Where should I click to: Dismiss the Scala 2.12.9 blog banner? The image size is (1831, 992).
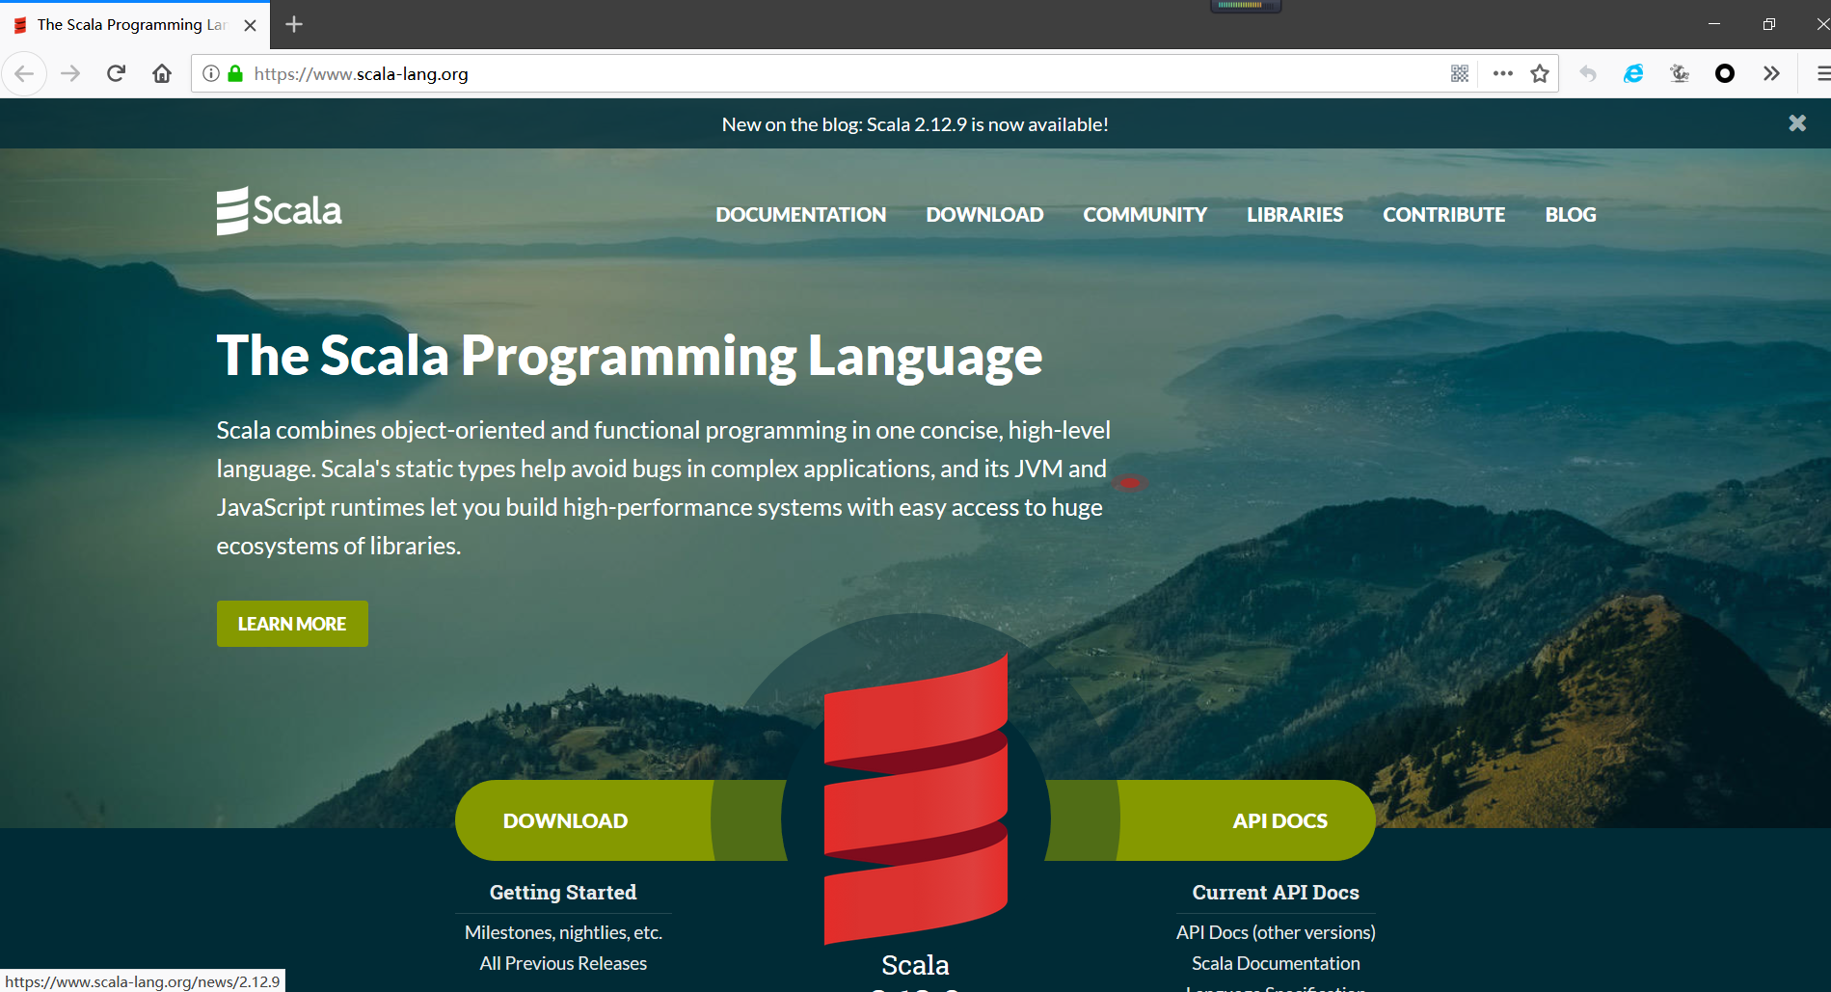click(x=1796, y=122)
